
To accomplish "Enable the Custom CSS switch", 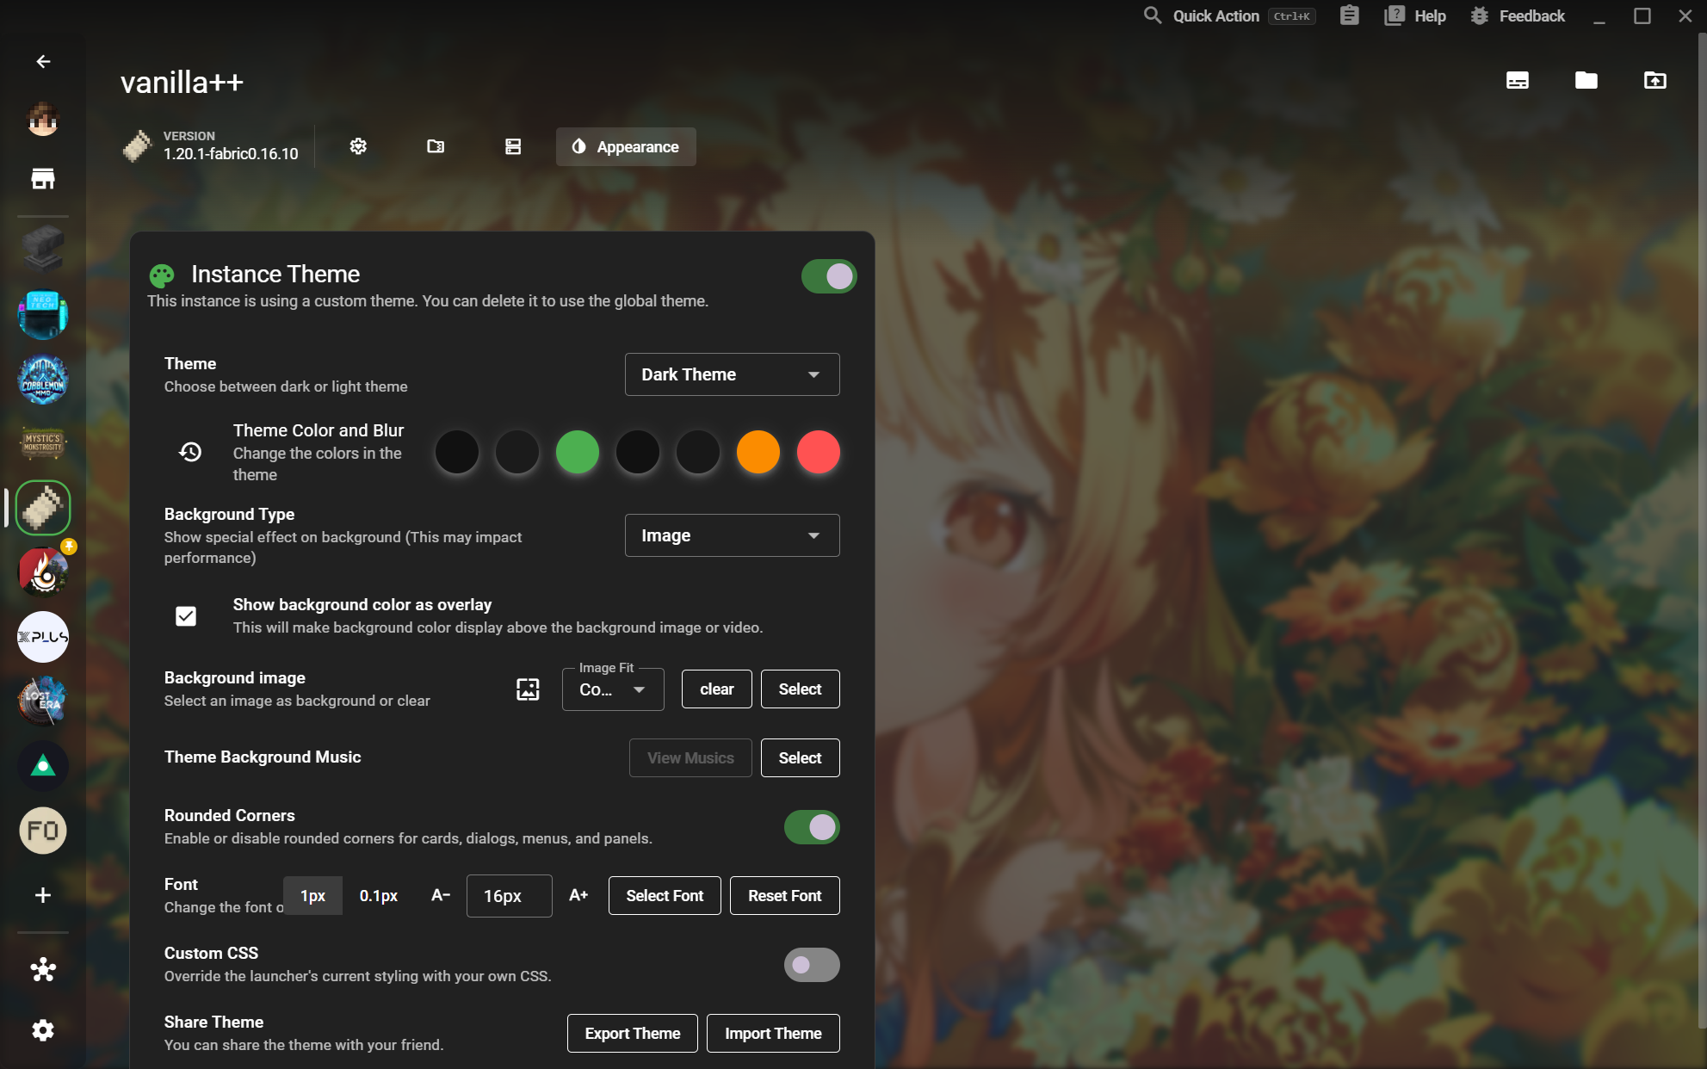I will [812, 965].
